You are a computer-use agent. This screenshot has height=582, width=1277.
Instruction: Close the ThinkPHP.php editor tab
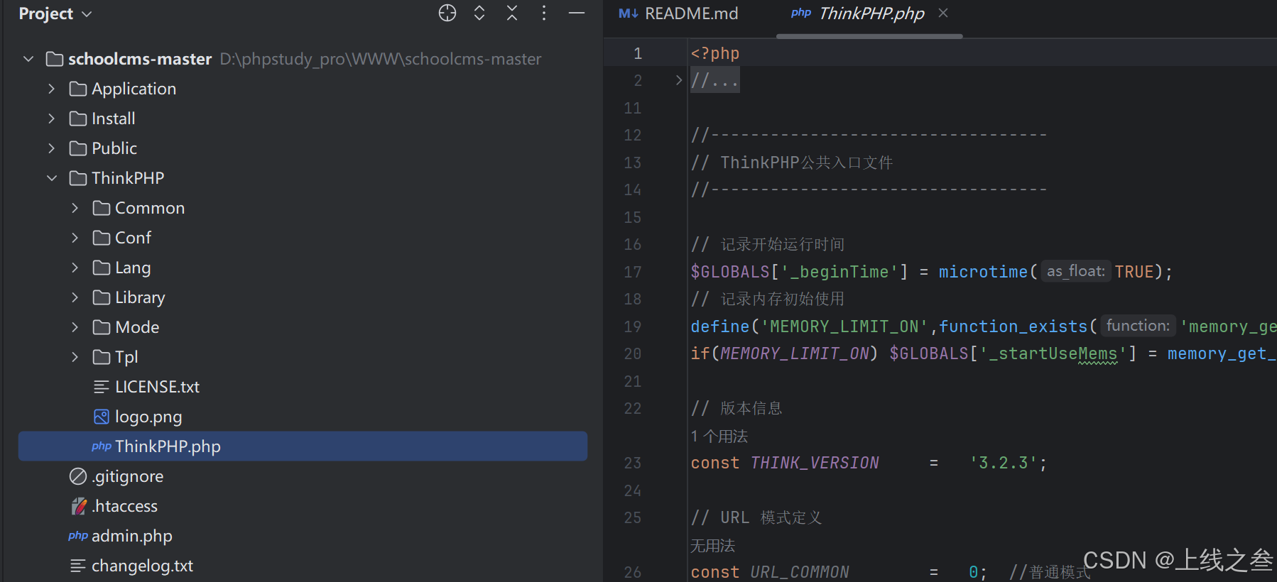pos(943,13)
